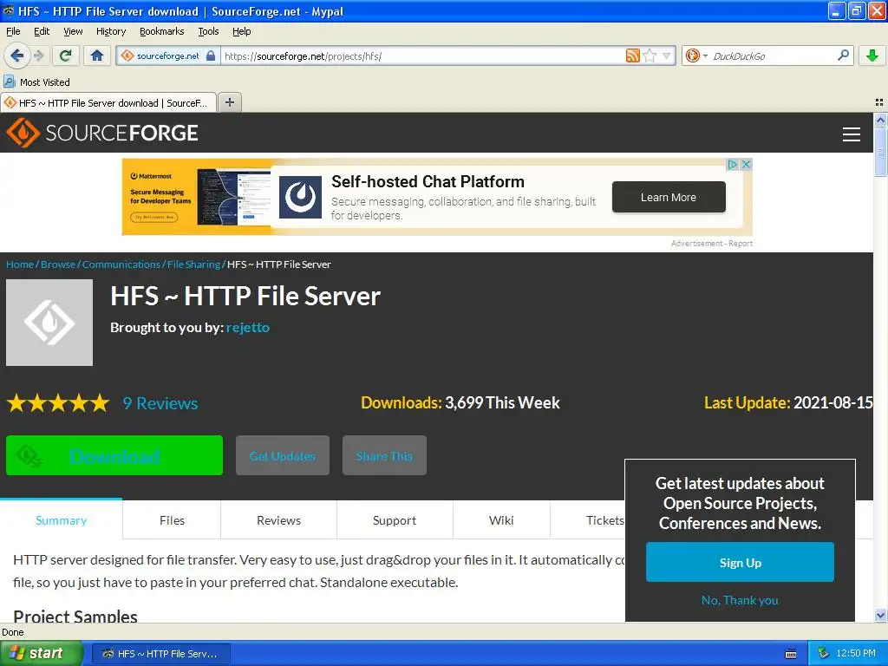Go to Browse breadcrumb link
The height and width of the screenshot is (666, 888).
point(58,264)
